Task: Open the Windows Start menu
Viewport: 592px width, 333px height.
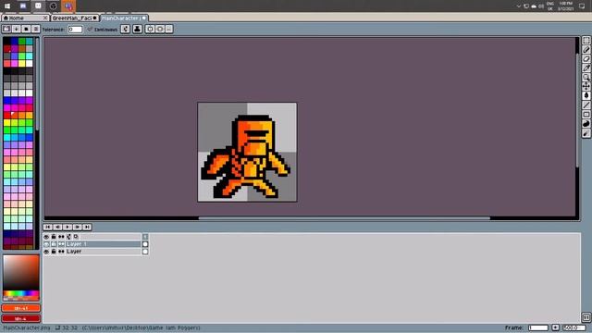Action: coord(7,6)
